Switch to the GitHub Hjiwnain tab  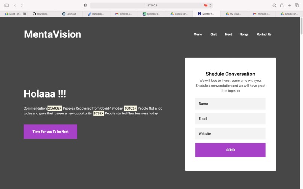(41, 14)
